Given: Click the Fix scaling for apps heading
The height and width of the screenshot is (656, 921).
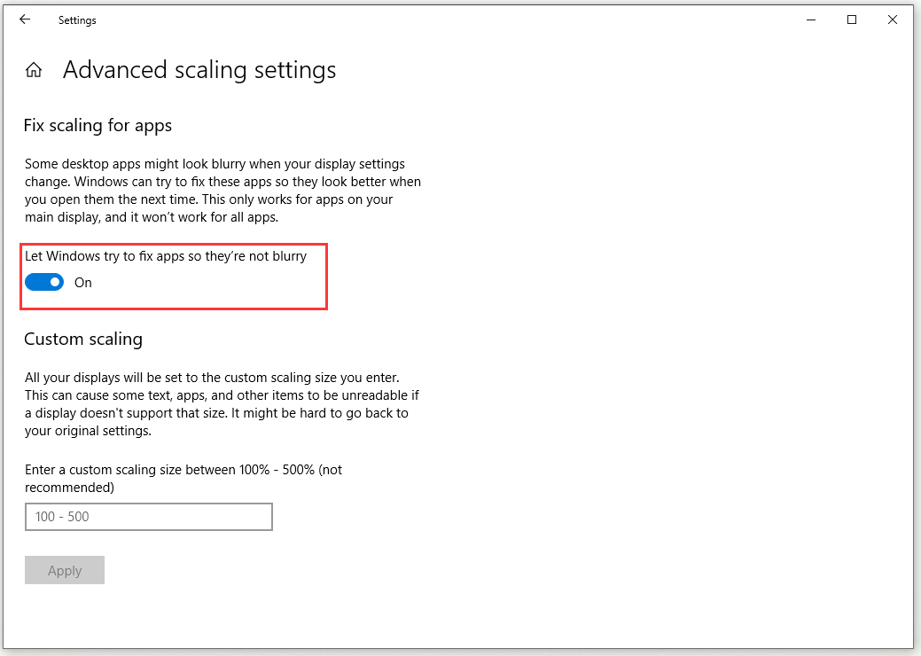Looking at the screenshot, I should tap(98, 125).
